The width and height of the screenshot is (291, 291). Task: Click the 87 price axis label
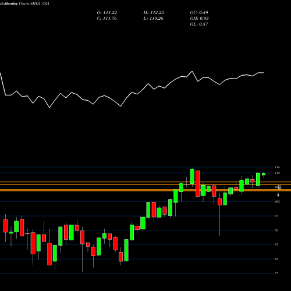tap(276, 244)
